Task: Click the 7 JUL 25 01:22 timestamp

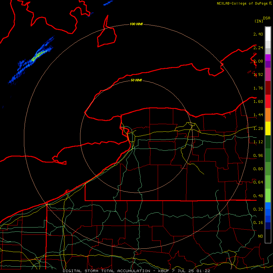Action: coord(191,271)
